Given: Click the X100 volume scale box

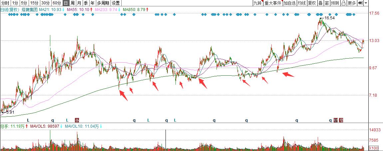Looking at the screenshot, I should point(373,148).
